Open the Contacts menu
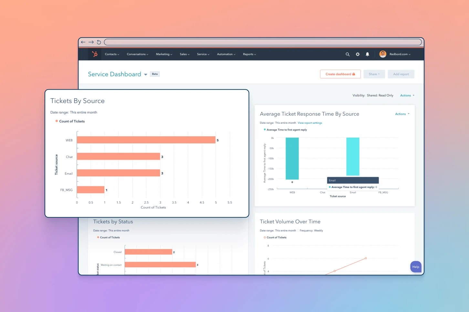The width and height of the screenshot is (469, 312). click(x=112, y=54)
